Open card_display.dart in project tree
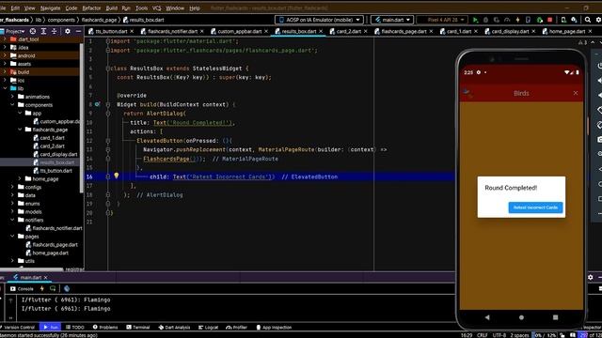 pos(58,154)
